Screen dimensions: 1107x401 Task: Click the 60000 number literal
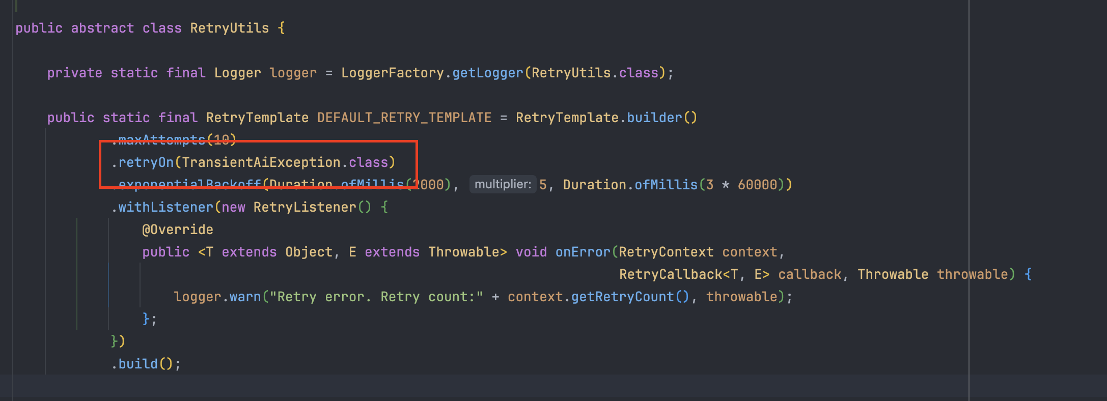coord(758,185)
